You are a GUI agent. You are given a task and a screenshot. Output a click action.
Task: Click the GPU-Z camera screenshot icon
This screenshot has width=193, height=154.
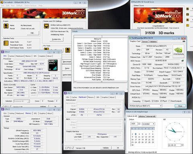click(184, 41)
